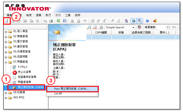Expand the 04.產品管理 folder

6,47
